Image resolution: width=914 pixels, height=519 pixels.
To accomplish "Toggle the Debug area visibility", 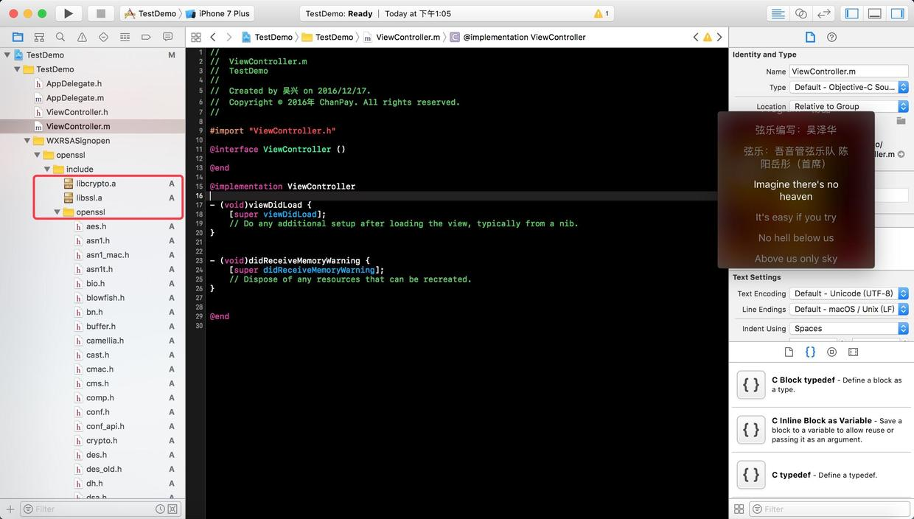I will click(875, 13).
